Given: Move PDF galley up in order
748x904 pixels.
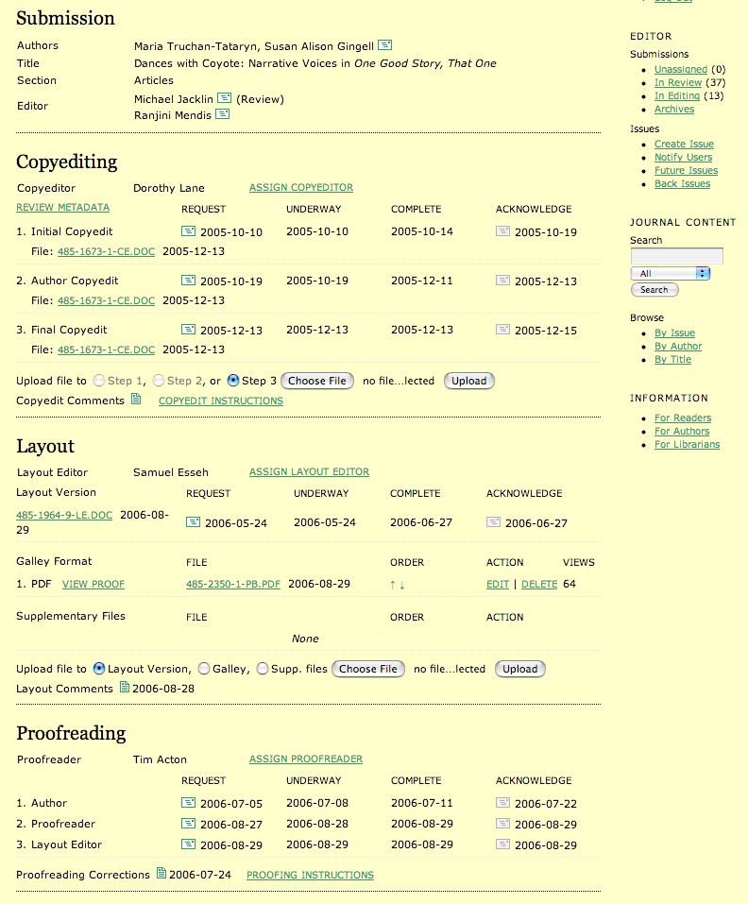Looking at the screenshot, I should [x=393, y=585].
